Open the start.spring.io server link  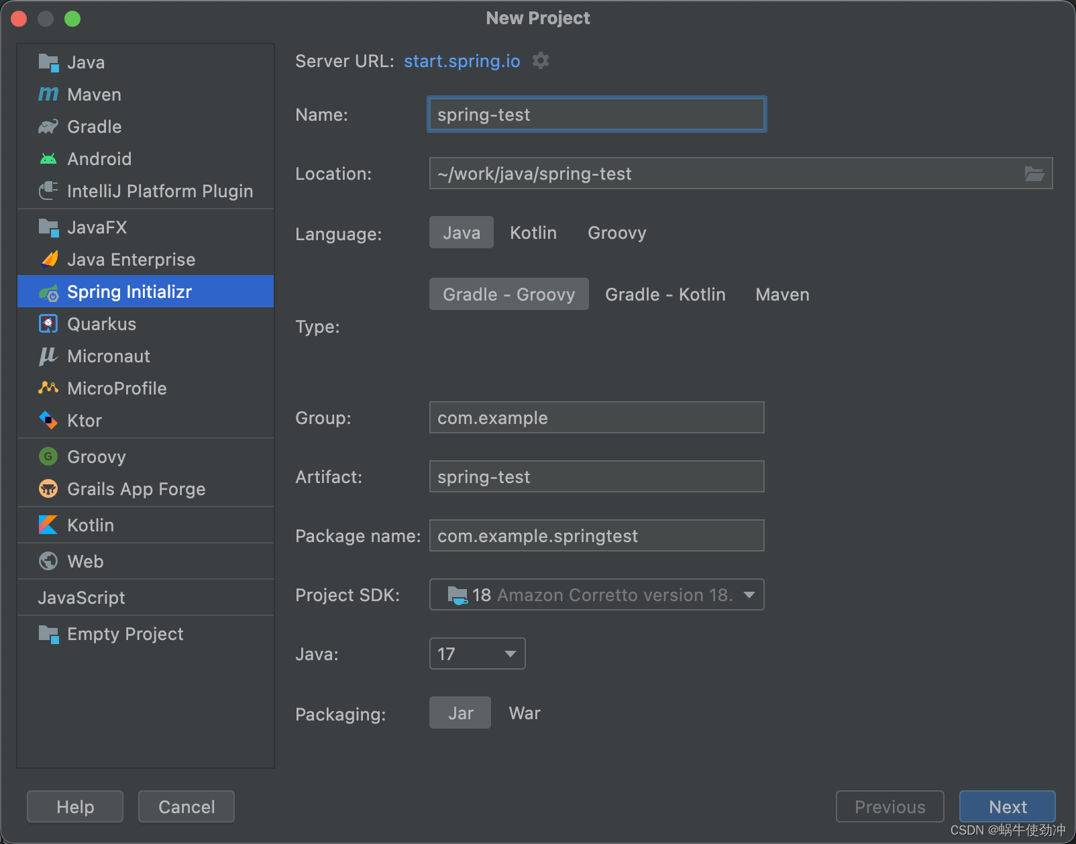pos(462,61)
